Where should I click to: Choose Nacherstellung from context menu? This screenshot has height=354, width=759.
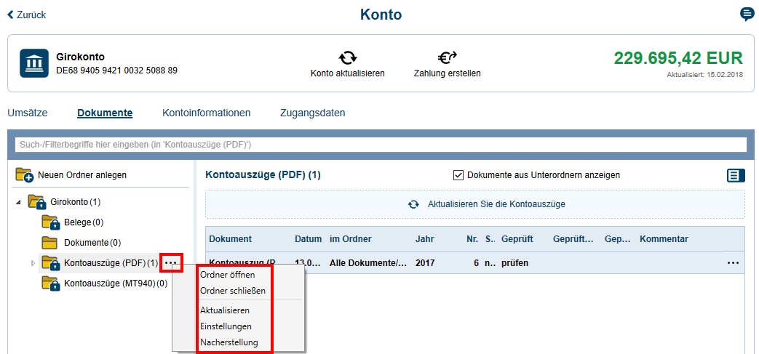pos(229,343)
